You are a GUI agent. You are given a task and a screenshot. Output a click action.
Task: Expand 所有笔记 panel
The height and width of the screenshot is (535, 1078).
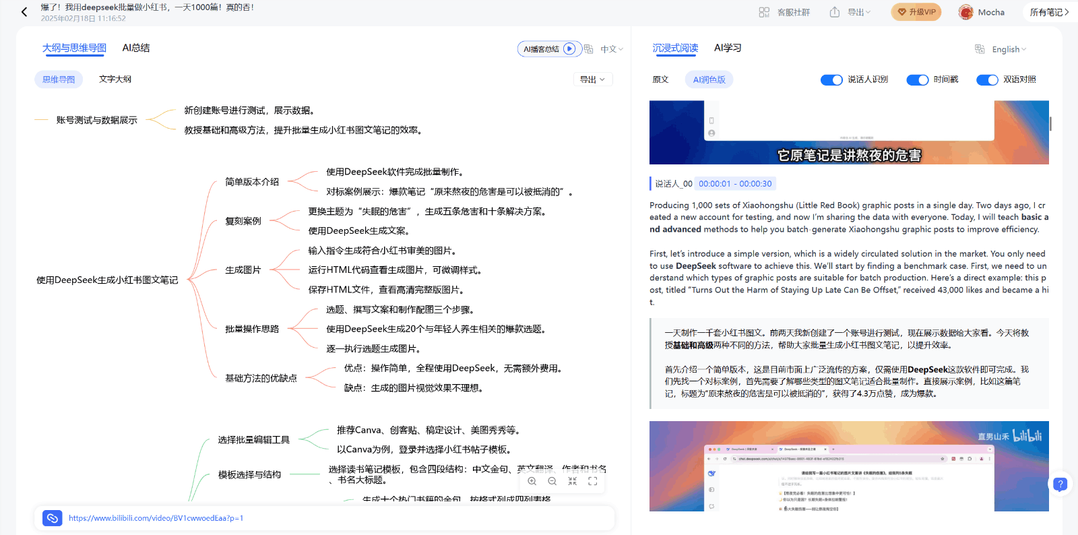[x=1049, y=12]
